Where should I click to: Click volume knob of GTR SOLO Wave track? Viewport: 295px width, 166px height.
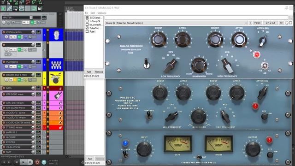point(33,94)
